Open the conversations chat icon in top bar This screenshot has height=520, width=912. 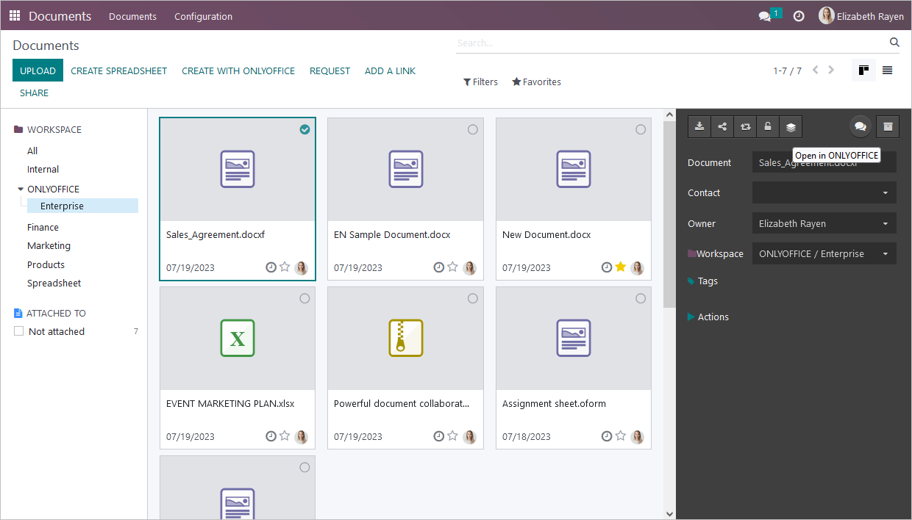tap(765, 16)
